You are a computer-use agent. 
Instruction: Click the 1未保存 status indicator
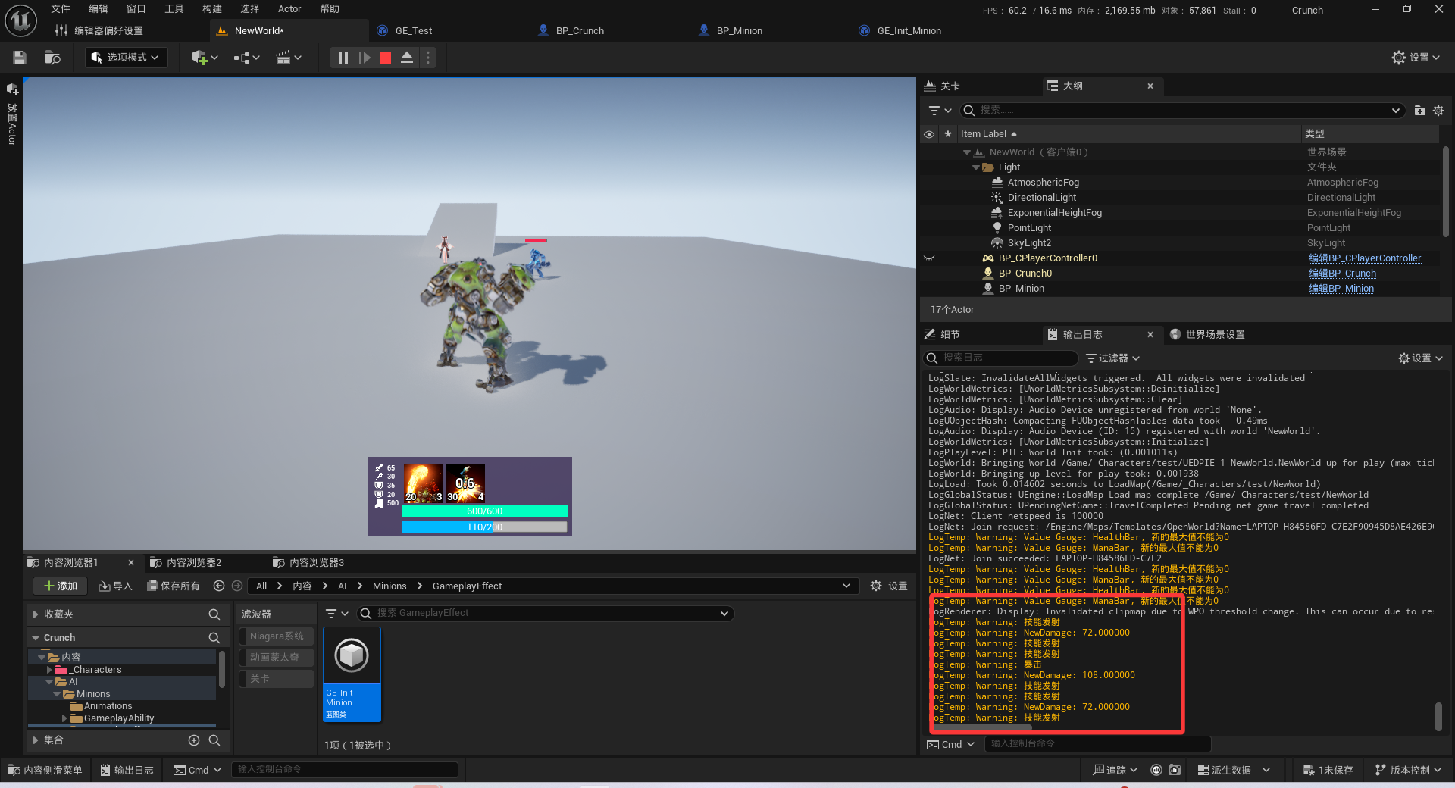1327,770
